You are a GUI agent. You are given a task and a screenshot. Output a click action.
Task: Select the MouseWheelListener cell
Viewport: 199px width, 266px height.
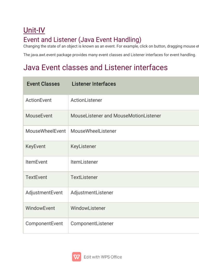(x=94, y=131)
